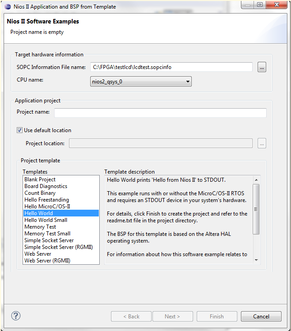Click the Next > button
This screenshot has height=331, width=291.
[x=172, y=316]
